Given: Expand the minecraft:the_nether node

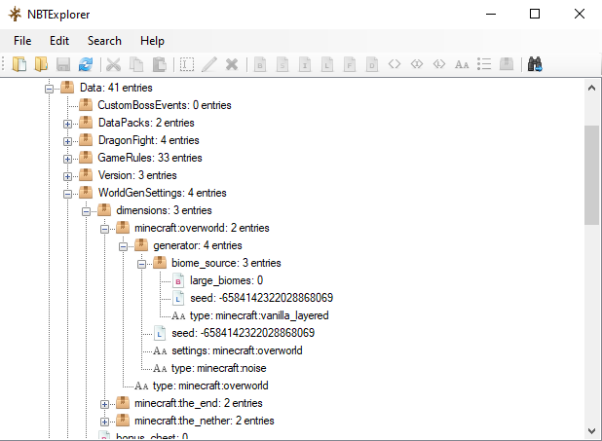Looking at the screenshot, I should click(104, 422).
